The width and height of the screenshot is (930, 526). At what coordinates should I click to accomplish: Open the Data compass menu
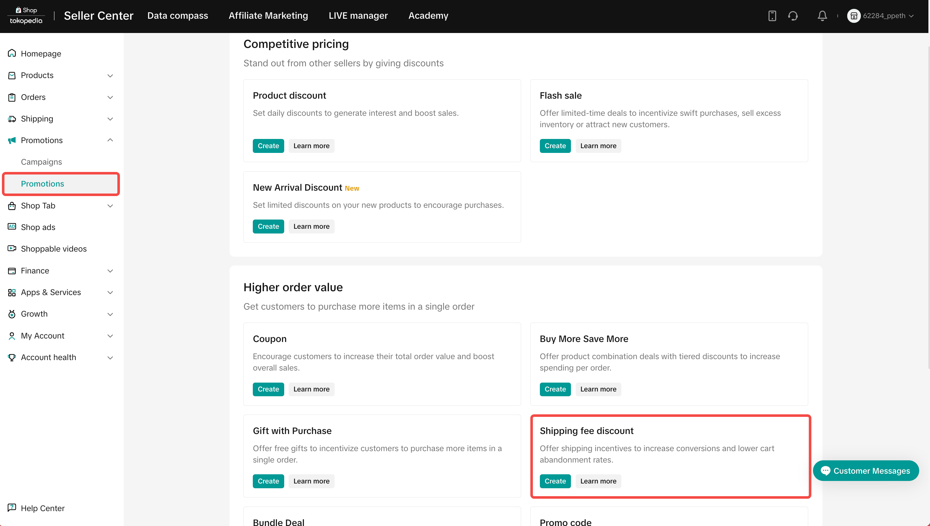coord(177,16)
